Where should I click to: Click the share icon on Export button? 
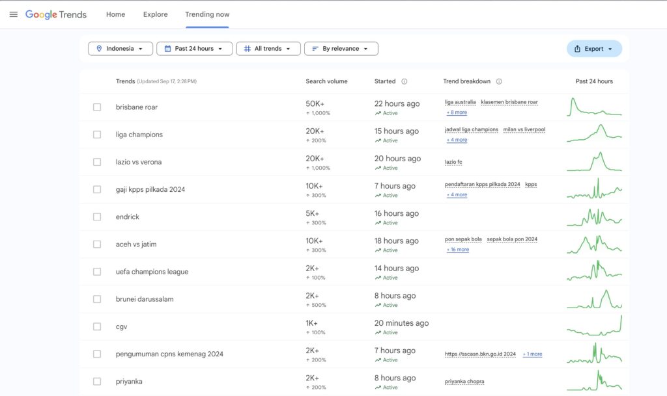pyautogui.click(x=577, y=49)
